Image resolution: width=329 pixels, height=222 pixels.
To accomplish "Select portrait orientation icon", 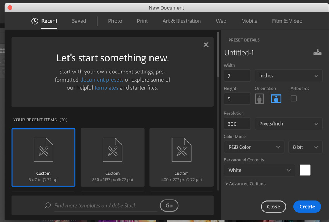I will pyautogui.click(x=259, y=99).
